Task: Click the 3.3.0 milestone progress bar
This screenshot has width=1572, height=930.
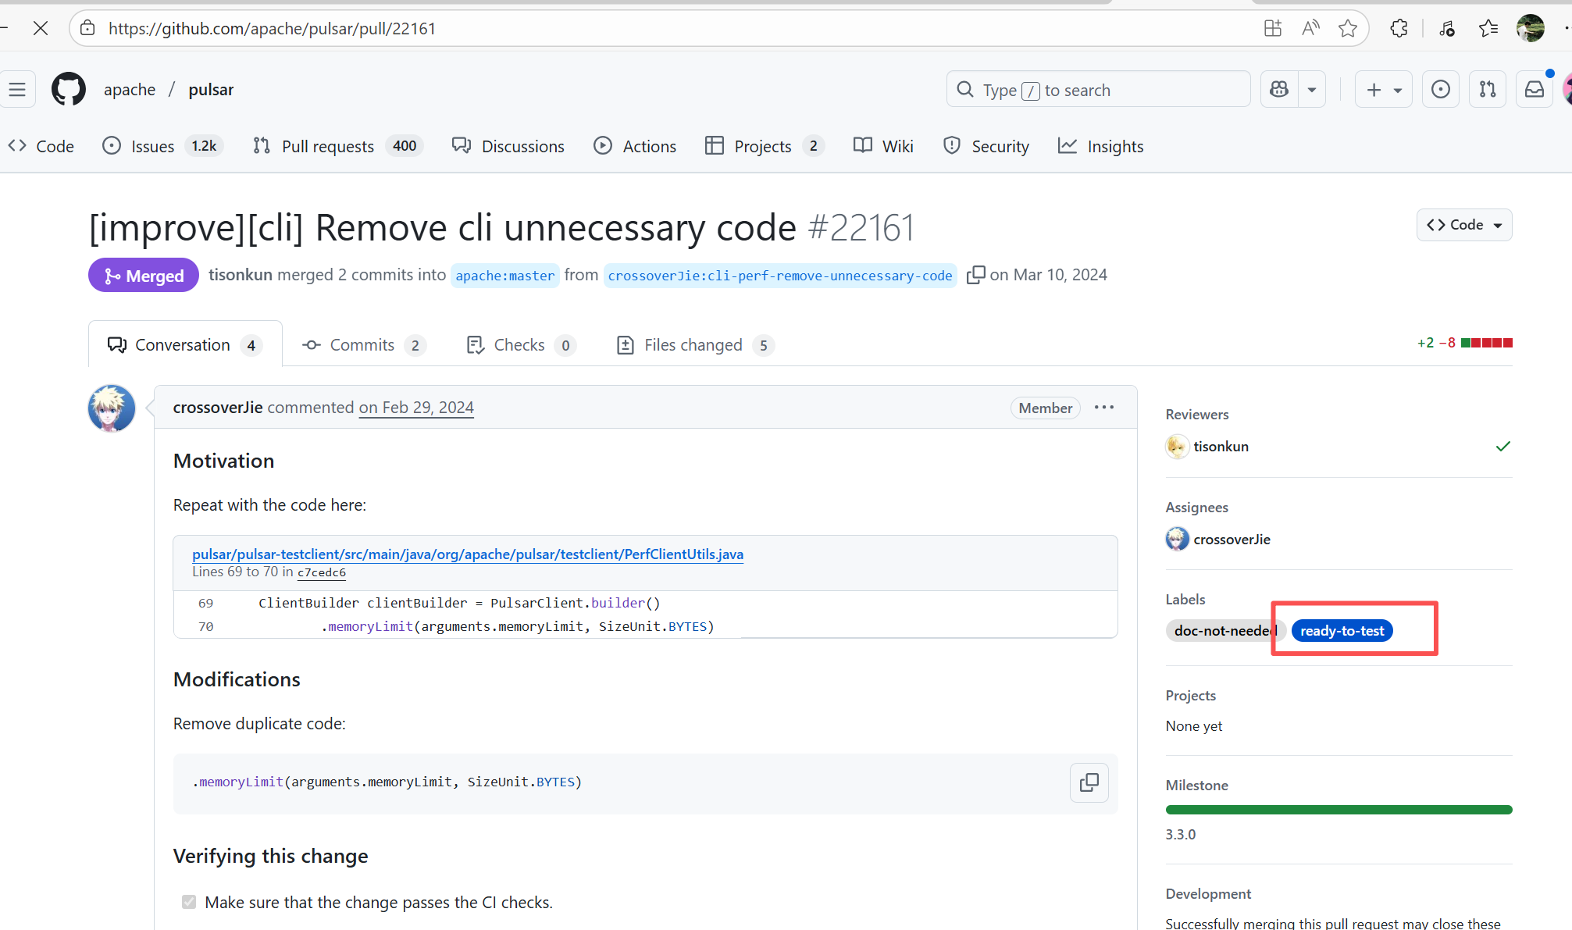Action: click(x=1339, y=810)
